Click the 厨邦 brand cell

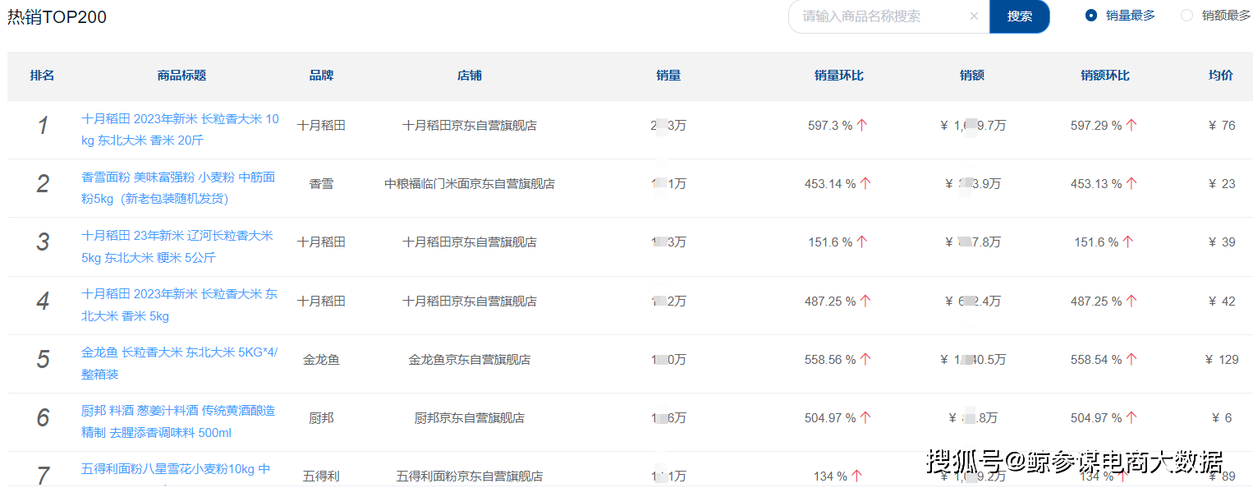(321, 418)
